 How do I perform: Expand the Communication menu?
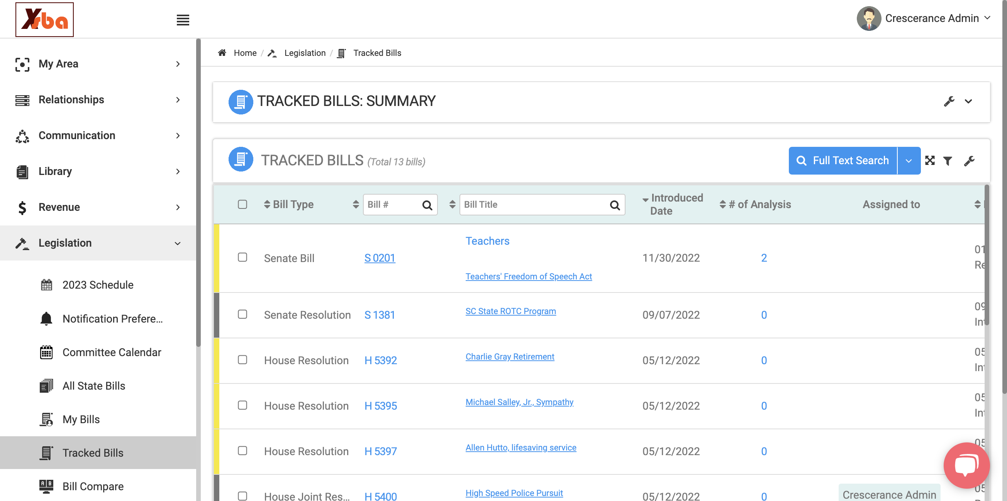click(98, 135)
